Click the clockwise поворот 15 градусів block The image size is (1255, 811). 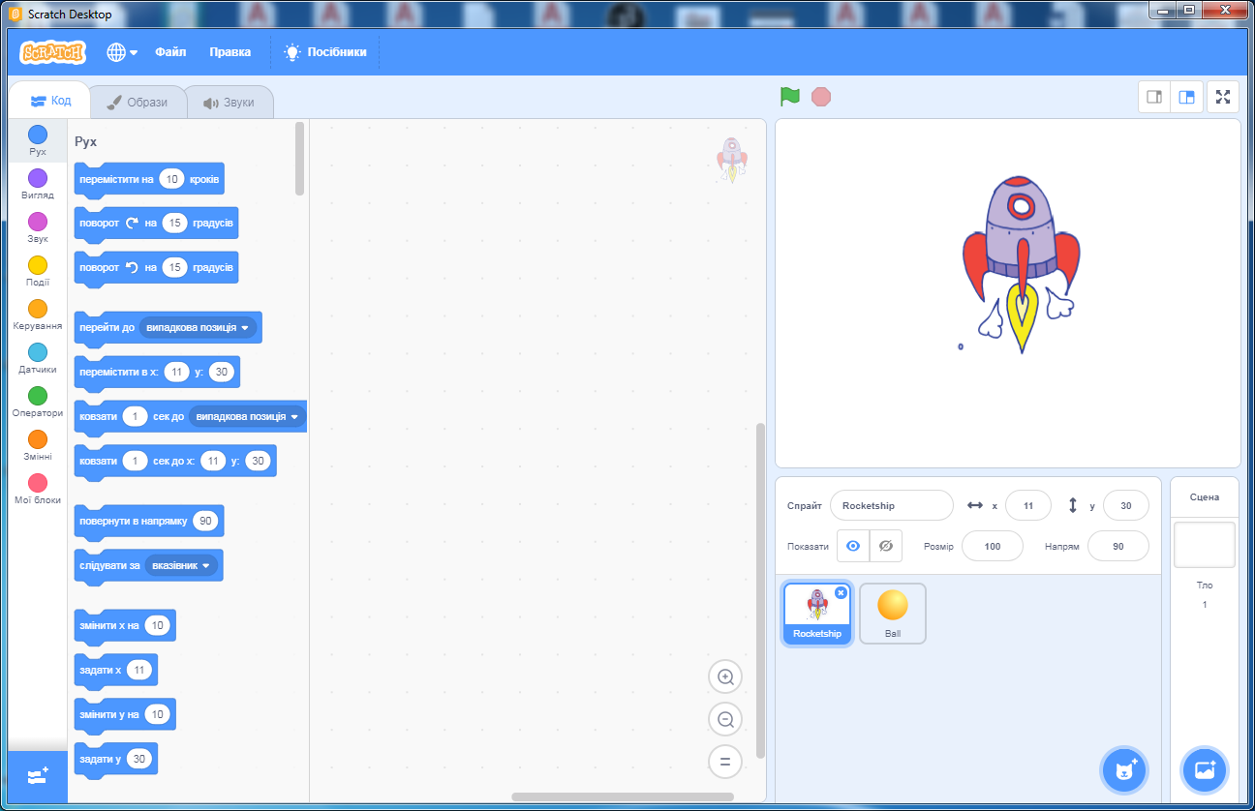coord(156,224)
